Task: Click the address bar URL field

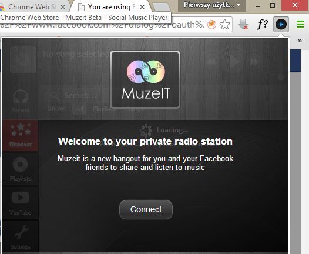Action: (x=102, y=25)
